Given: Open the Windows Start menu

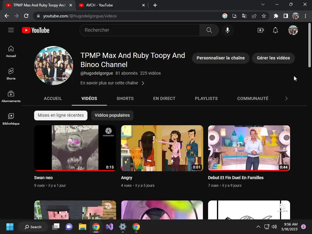Looking at the screenshot, I should pyautogui.click(x=10, y=227).
